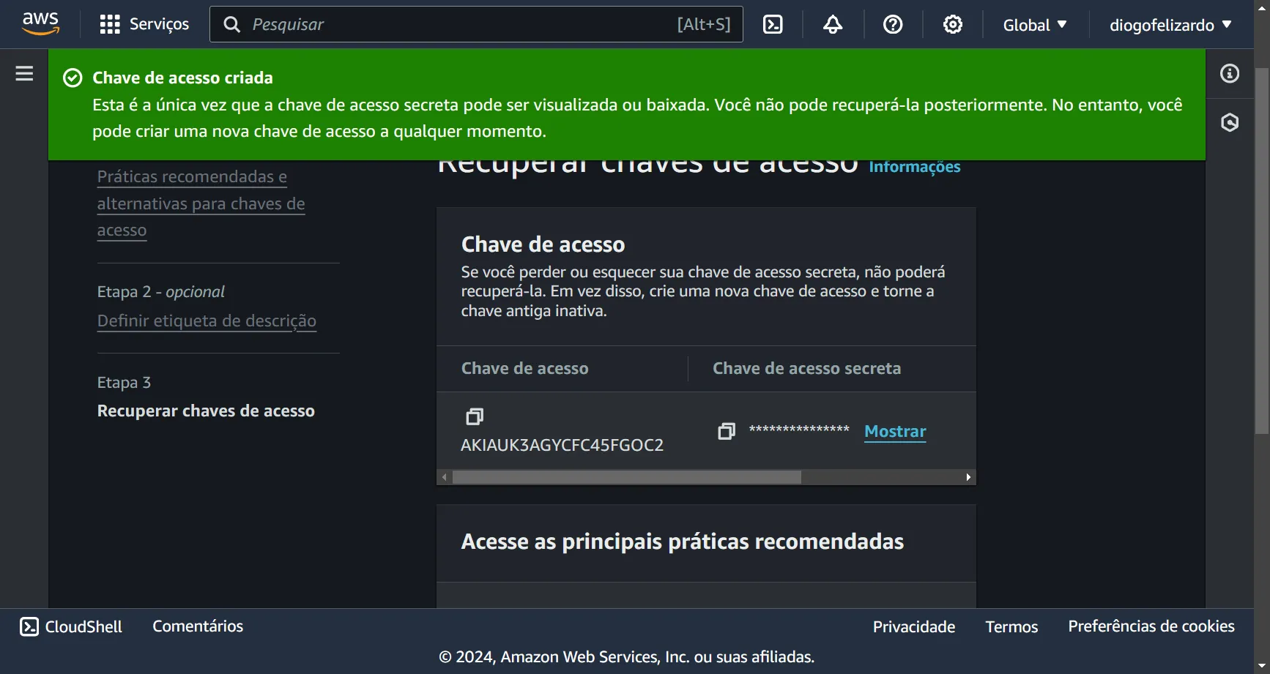Open Práticas recomendadas e alternativas link

pyautogui.click(x=201, y=203)
